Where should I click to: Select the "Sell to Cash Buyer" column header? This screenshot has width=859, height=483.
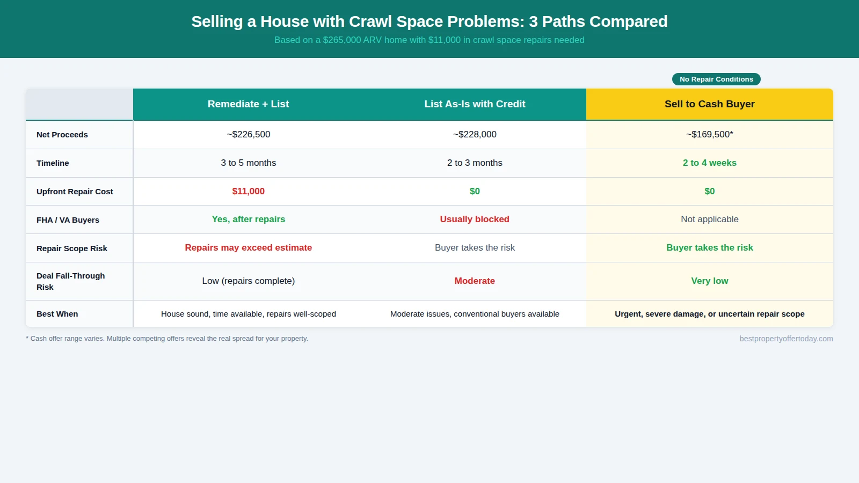tap(710, 104)
